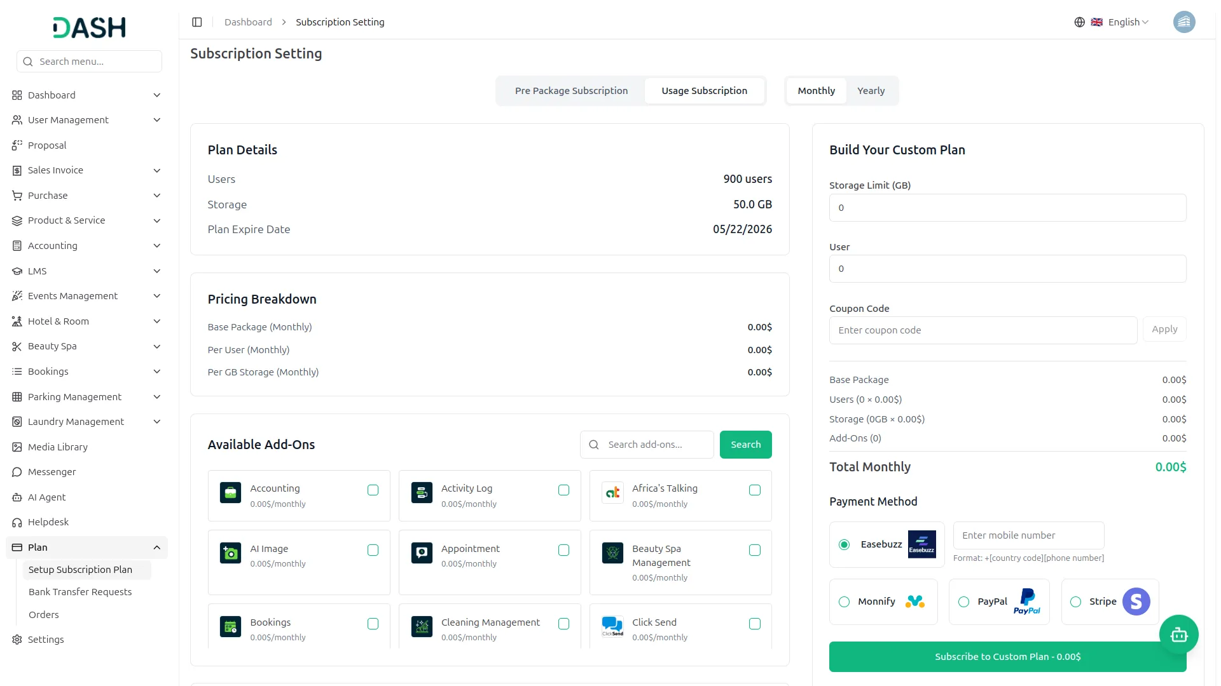
Task: Click the globe language icon
Action: tap(1079, 22)
